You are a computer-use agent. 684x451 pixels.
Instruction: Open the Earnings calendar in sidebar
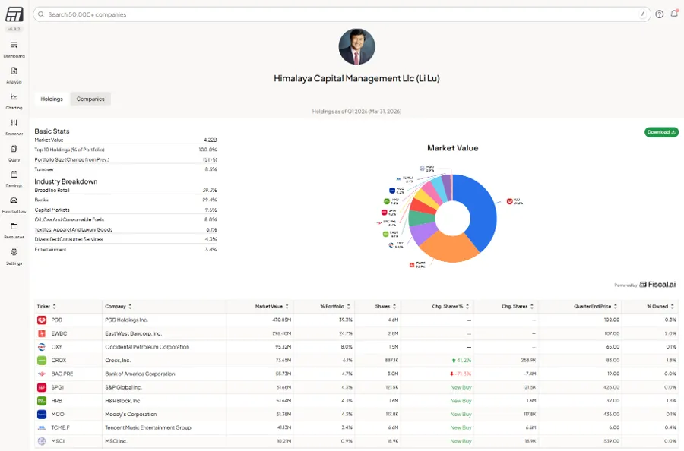(14, 178)
